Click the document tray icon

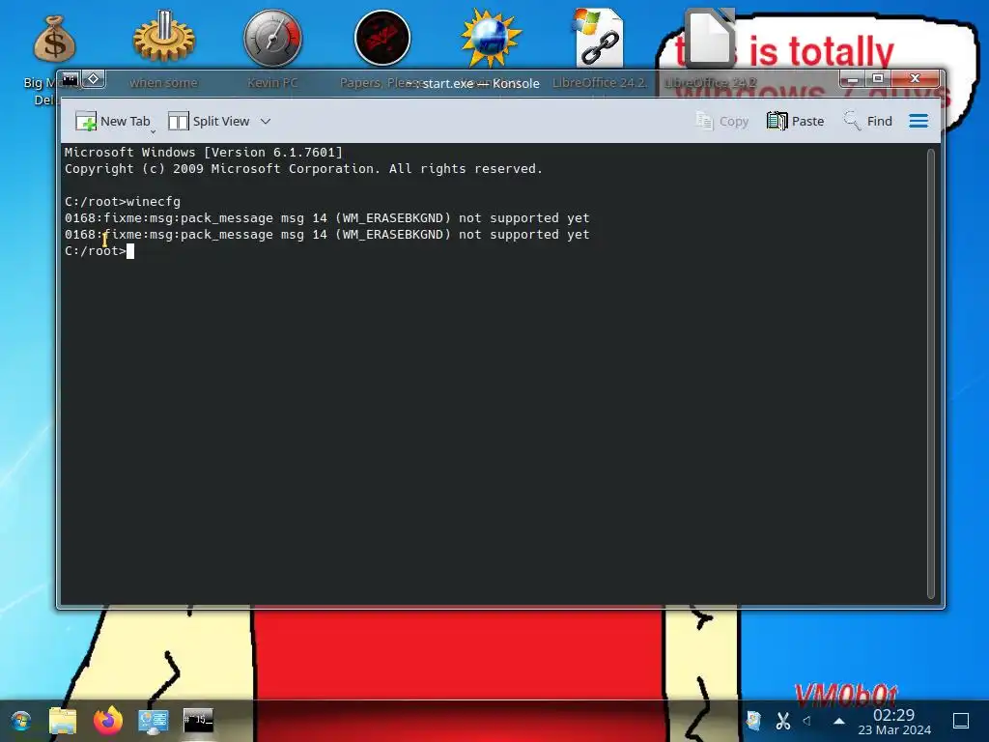tap(753, 721)
